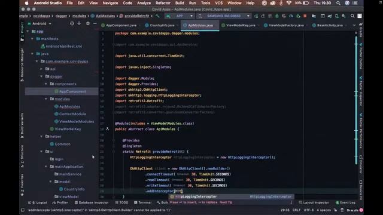Click the Spotlight search icon in menu bar
This screenshot has height=215, width=383.
point(338,3)
